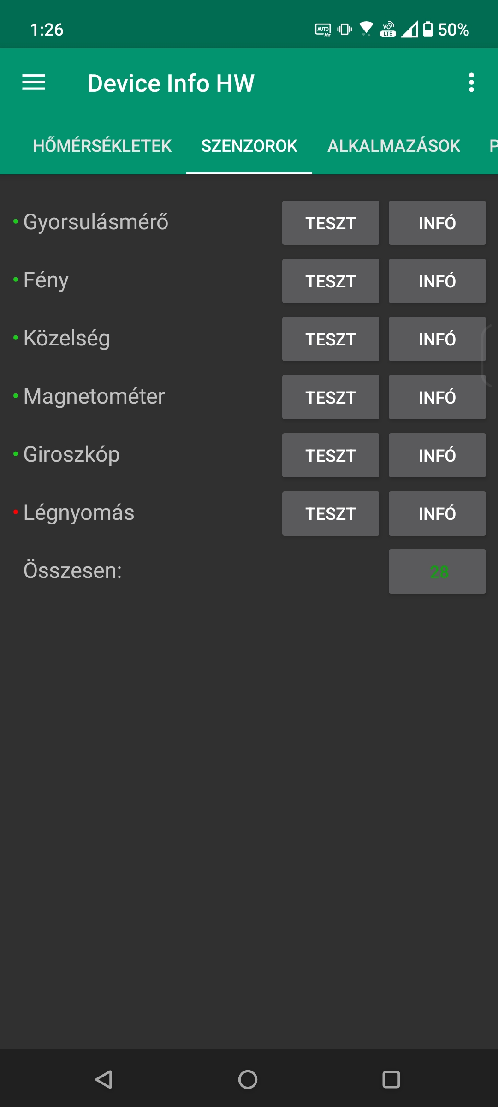The width and height of the screenshot is (498, 1107).
Task: Switch to the ALKALMAZÁSOK tab
Action: tap(394, 146)
